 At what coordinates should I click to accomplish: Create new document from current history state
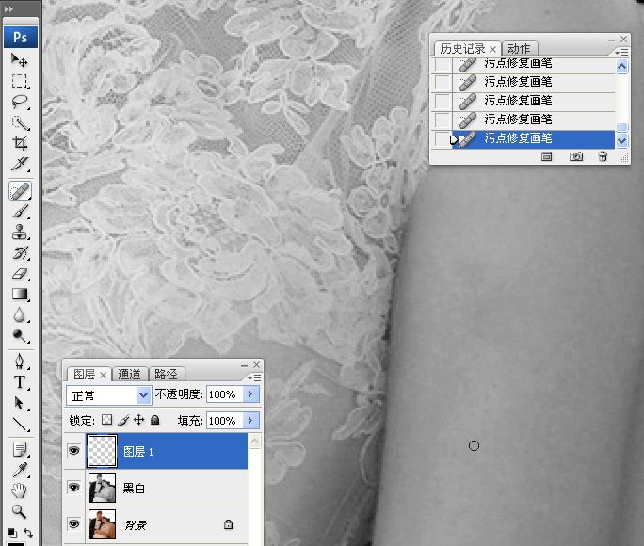pos(546,156)
